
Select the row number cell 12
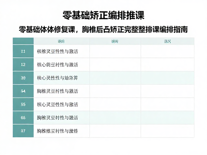(23, 65)
